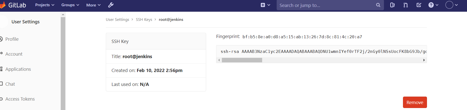
Task: Open merge requests icon in navbar
Action: click(405, 5)
